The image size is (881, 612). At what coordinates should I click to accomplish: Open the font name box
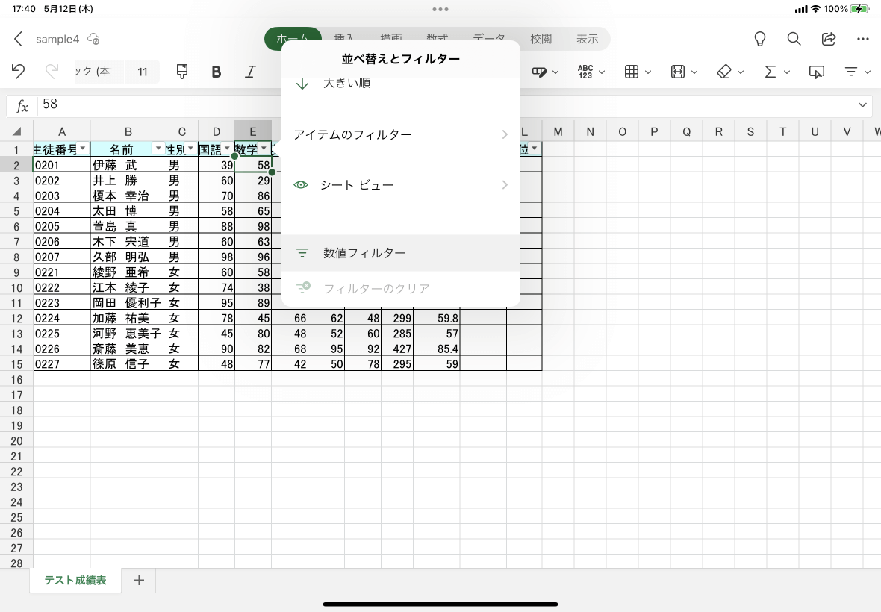pos(99,72)
